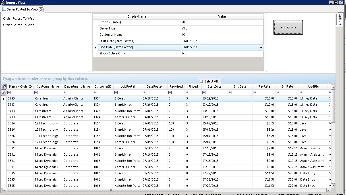Screen dimensions: 346x195
Task: Open filter icon under DepartmentName column
Action: coord(65,92)
